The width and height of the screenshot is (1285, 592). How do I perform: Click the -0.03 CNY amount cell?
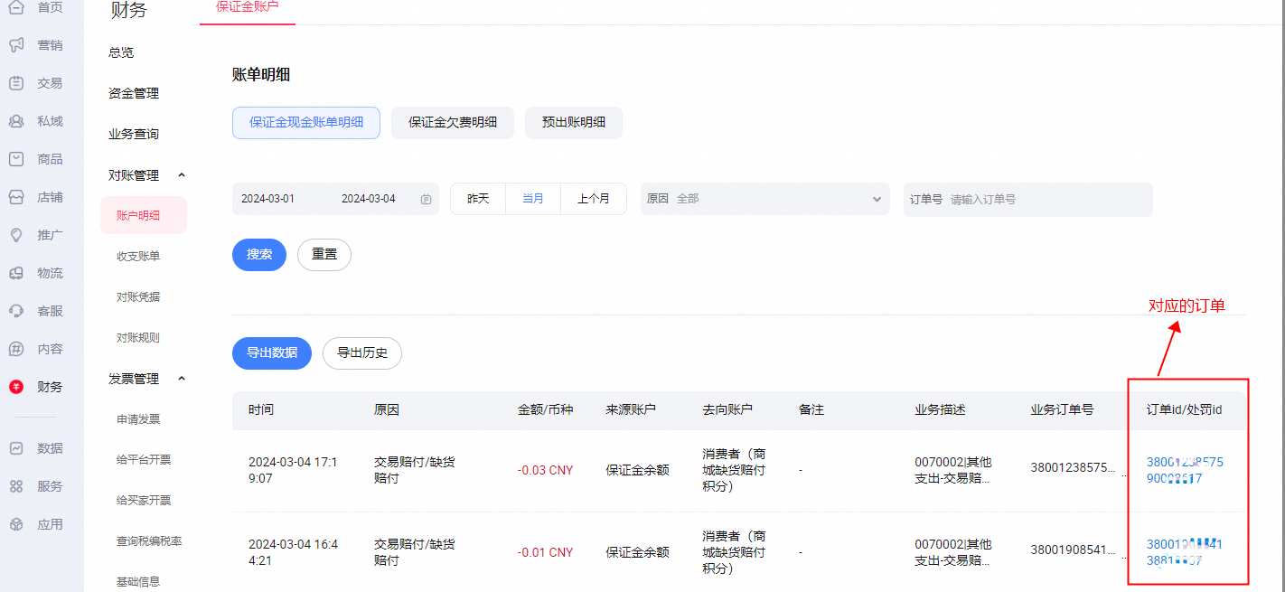point(545,470)
